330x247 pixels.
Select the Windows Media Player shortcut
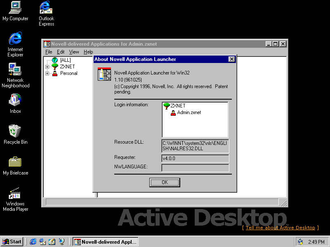[x=15, y=199]
